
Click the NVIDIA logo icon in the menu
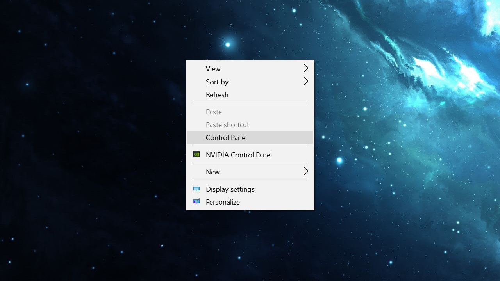[x=196, y=155]
